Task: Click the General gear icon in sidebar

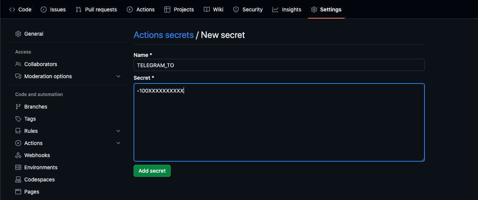Action: click(18, 34)
